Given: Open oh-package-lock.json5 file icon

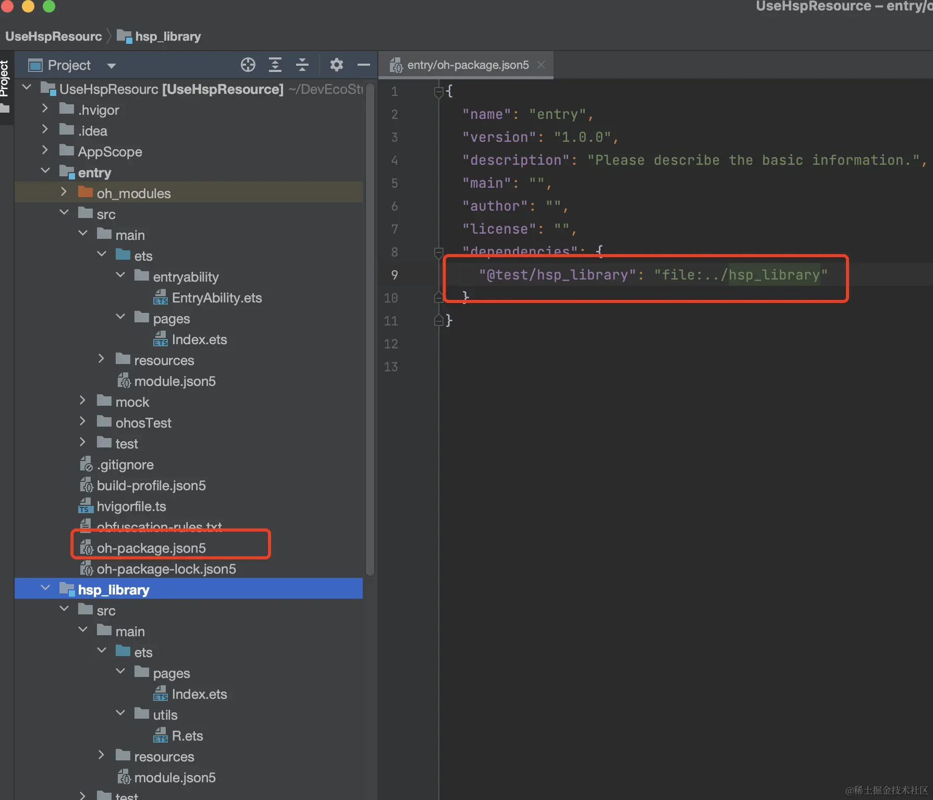Looking at the screenshot, I should pos(86,568).
